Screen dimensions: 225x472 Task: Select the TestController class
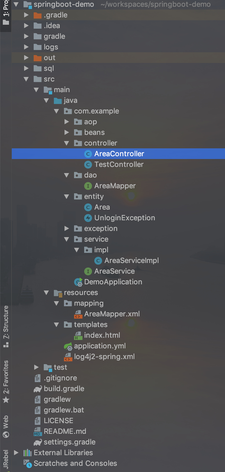[x=119, y=165]
